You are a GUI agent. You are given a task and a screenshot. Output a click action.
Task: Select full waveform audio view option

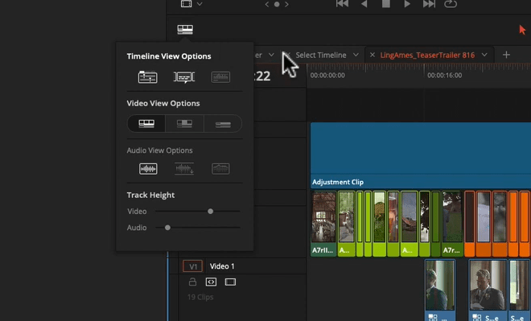point(184,169)
